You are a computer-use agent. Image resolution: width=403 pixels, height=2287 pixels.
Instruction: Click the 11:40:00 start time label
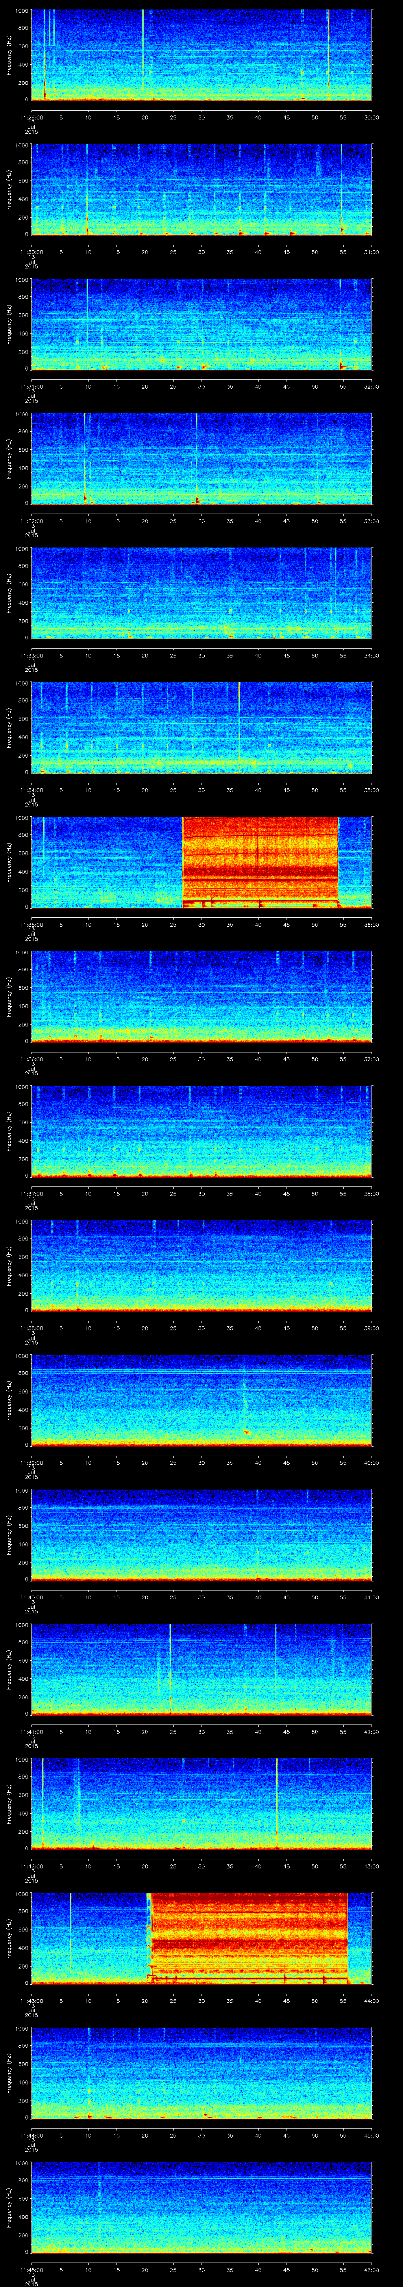click(31, 1596)
